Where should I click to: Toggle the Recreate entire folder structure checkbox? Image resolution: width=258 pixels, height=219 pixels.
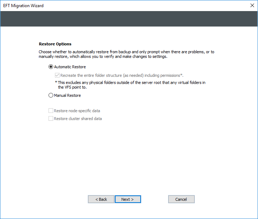[57, 75]
